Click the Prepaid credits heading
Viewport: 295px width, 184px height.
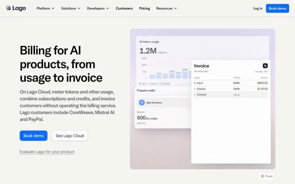click(146, 91)
